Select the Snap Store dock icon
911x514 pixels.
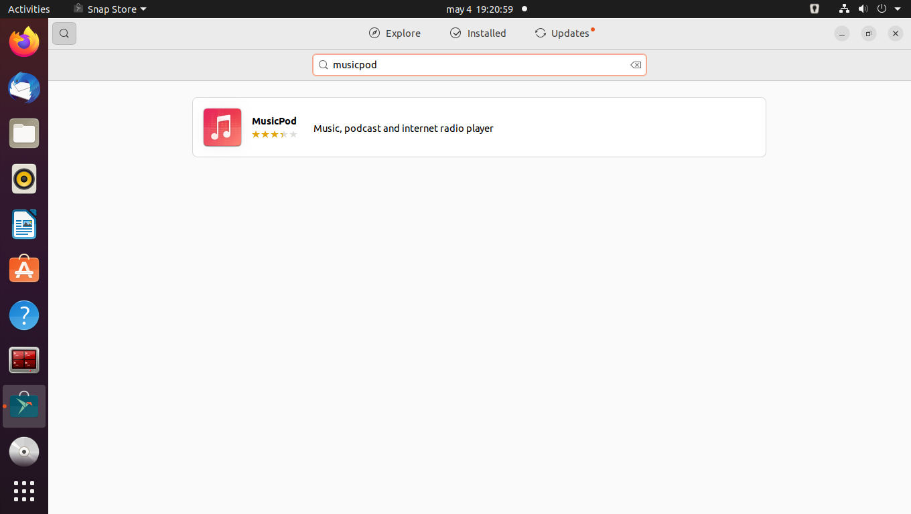tap(24, 406)
